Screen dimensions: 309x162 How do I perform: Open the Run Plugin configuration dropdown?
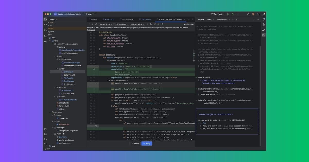218,14
